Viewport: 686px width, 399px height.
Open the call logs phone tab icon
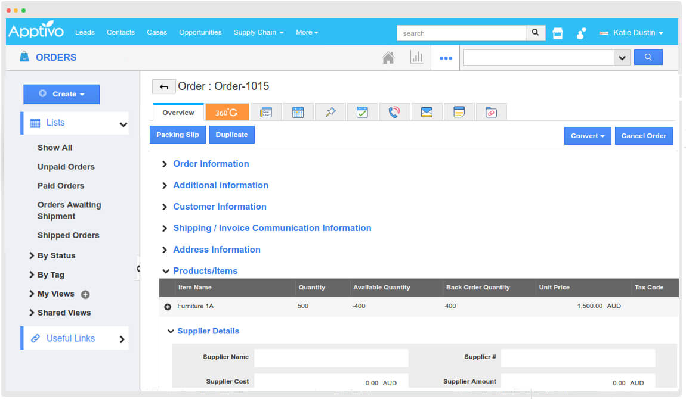[394, 112]
